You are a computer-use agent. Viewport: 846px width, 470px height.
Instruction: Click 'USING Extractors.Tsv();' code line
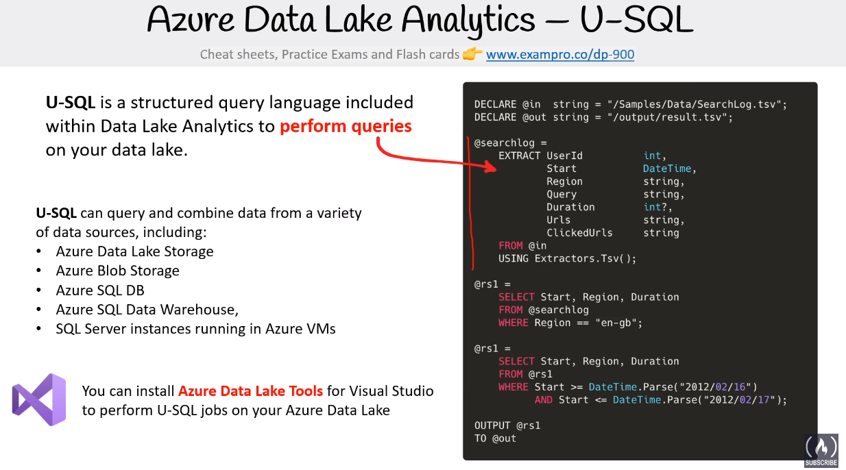[x=568, y=258]
